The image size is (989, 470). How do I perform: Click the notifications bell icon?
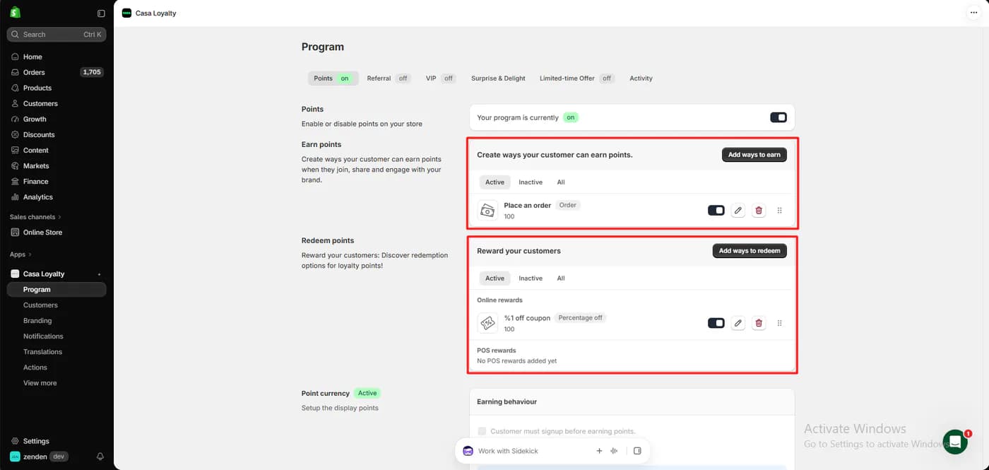pos(100,457)
